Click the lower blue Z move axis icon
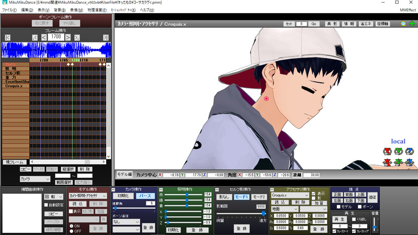Screen dimensions: 418x235 click(410, 162)
